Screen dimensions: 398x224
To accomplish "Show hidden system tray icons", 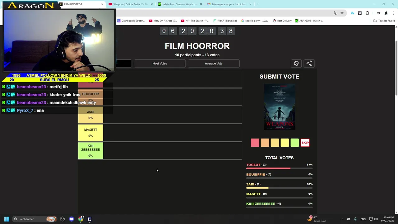I will 342,219.
